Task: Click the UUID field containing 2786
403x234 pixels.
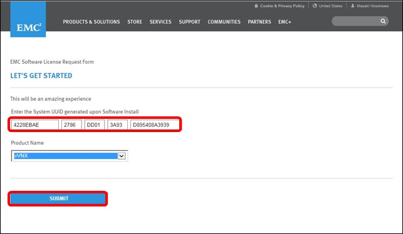Action: (71, 125)
